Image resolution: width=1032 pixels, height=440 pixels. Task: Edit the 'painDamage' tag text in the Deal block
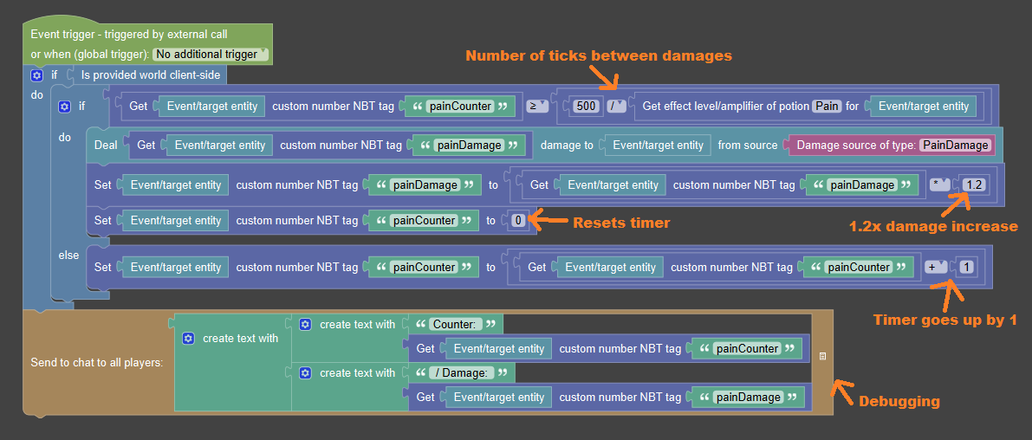469,146
